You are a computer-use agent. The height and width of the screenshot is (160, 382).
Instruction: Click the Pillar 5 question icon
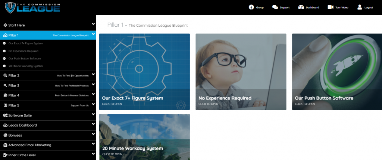point(5,105)
